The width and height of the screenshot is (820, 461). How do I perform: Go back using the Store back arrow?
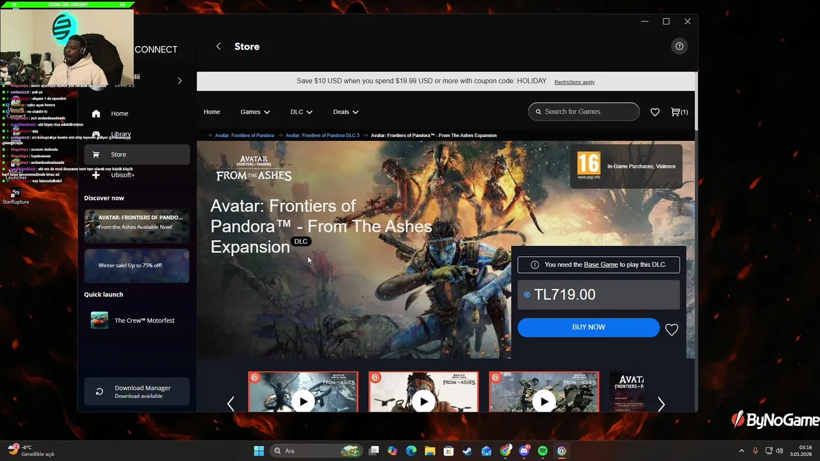[x=218, y=46]
